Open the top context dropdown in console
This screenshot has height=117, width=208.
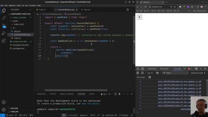[150, 73]
